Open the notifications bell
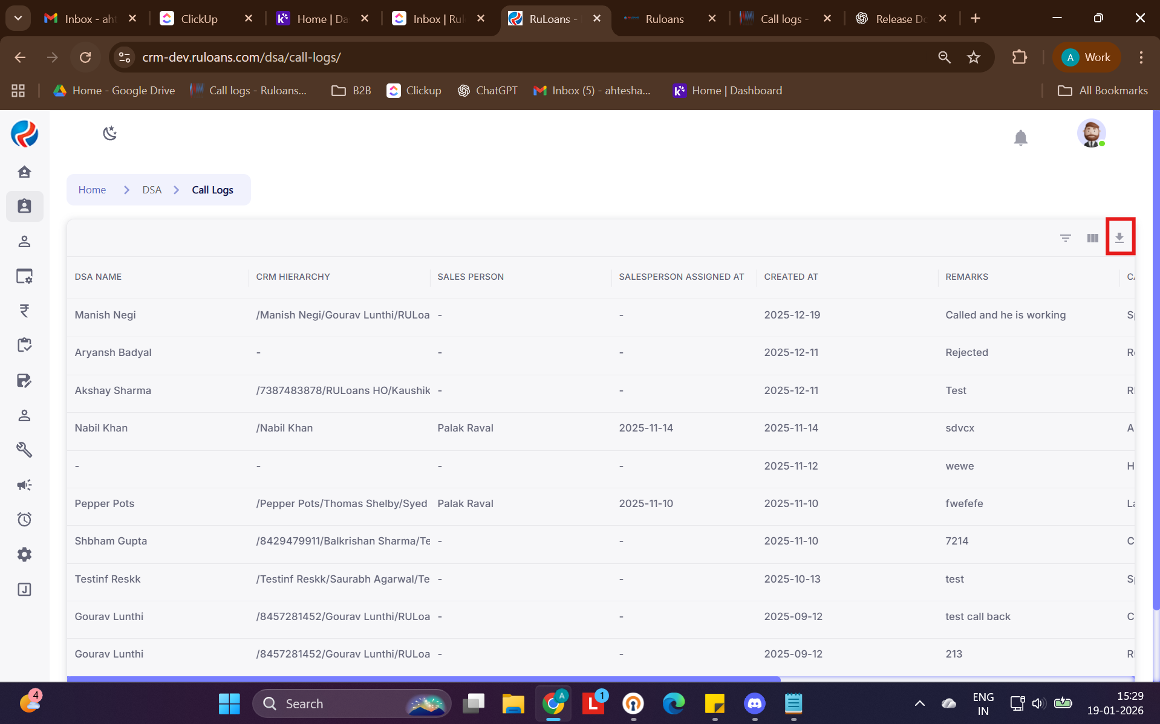 click(1020, 138)
